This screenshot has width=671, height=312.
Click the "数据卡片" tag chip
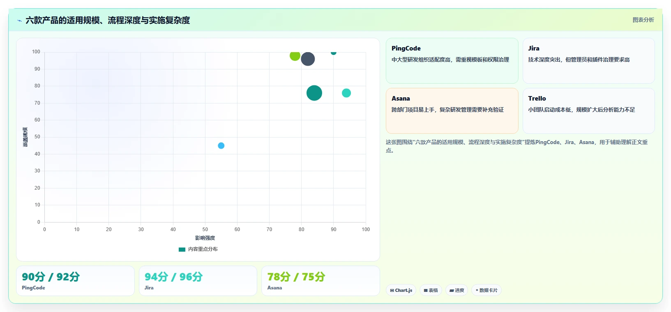coord(487,290)
